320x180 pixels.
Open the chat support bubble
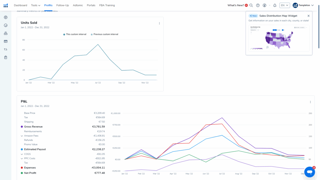click(x=309, y=172)
